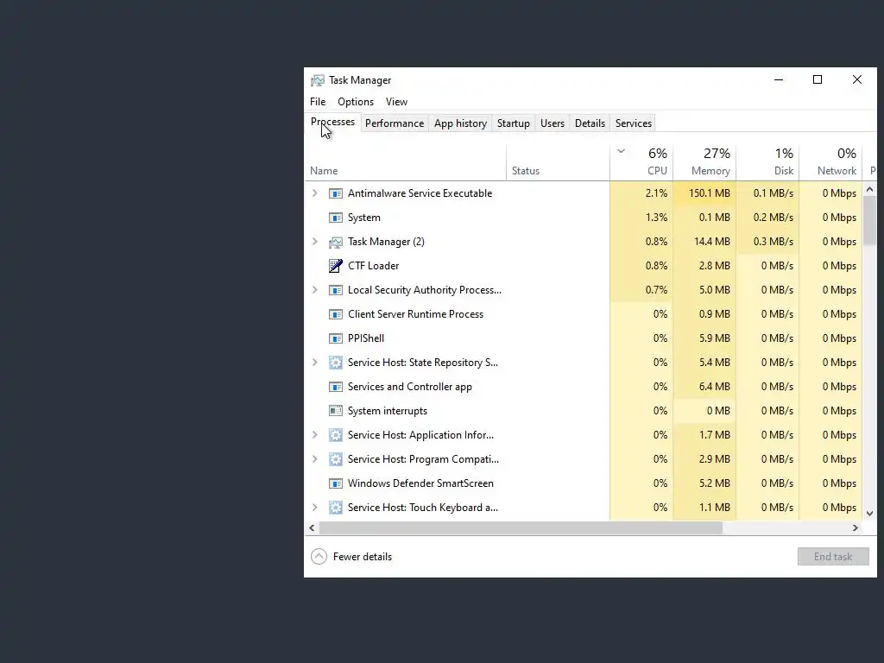Click the Client Server Runtime Process icon
This screenshot has width=884, height=663.
(x=336, y=314)
